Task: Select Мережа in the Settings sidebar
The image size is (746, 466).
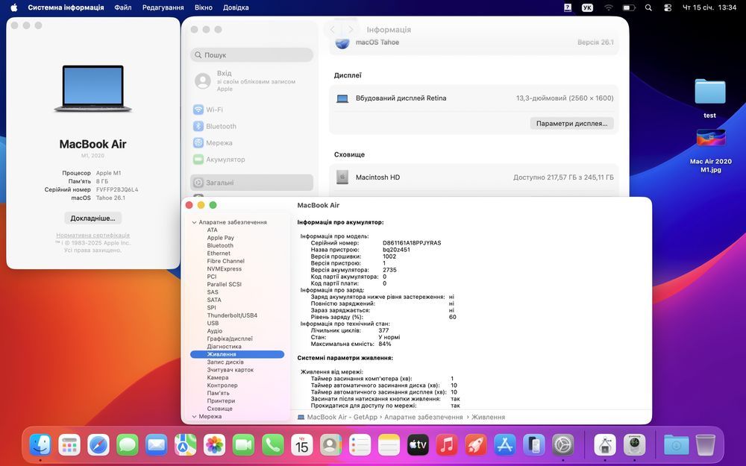Action: point(251,142)
